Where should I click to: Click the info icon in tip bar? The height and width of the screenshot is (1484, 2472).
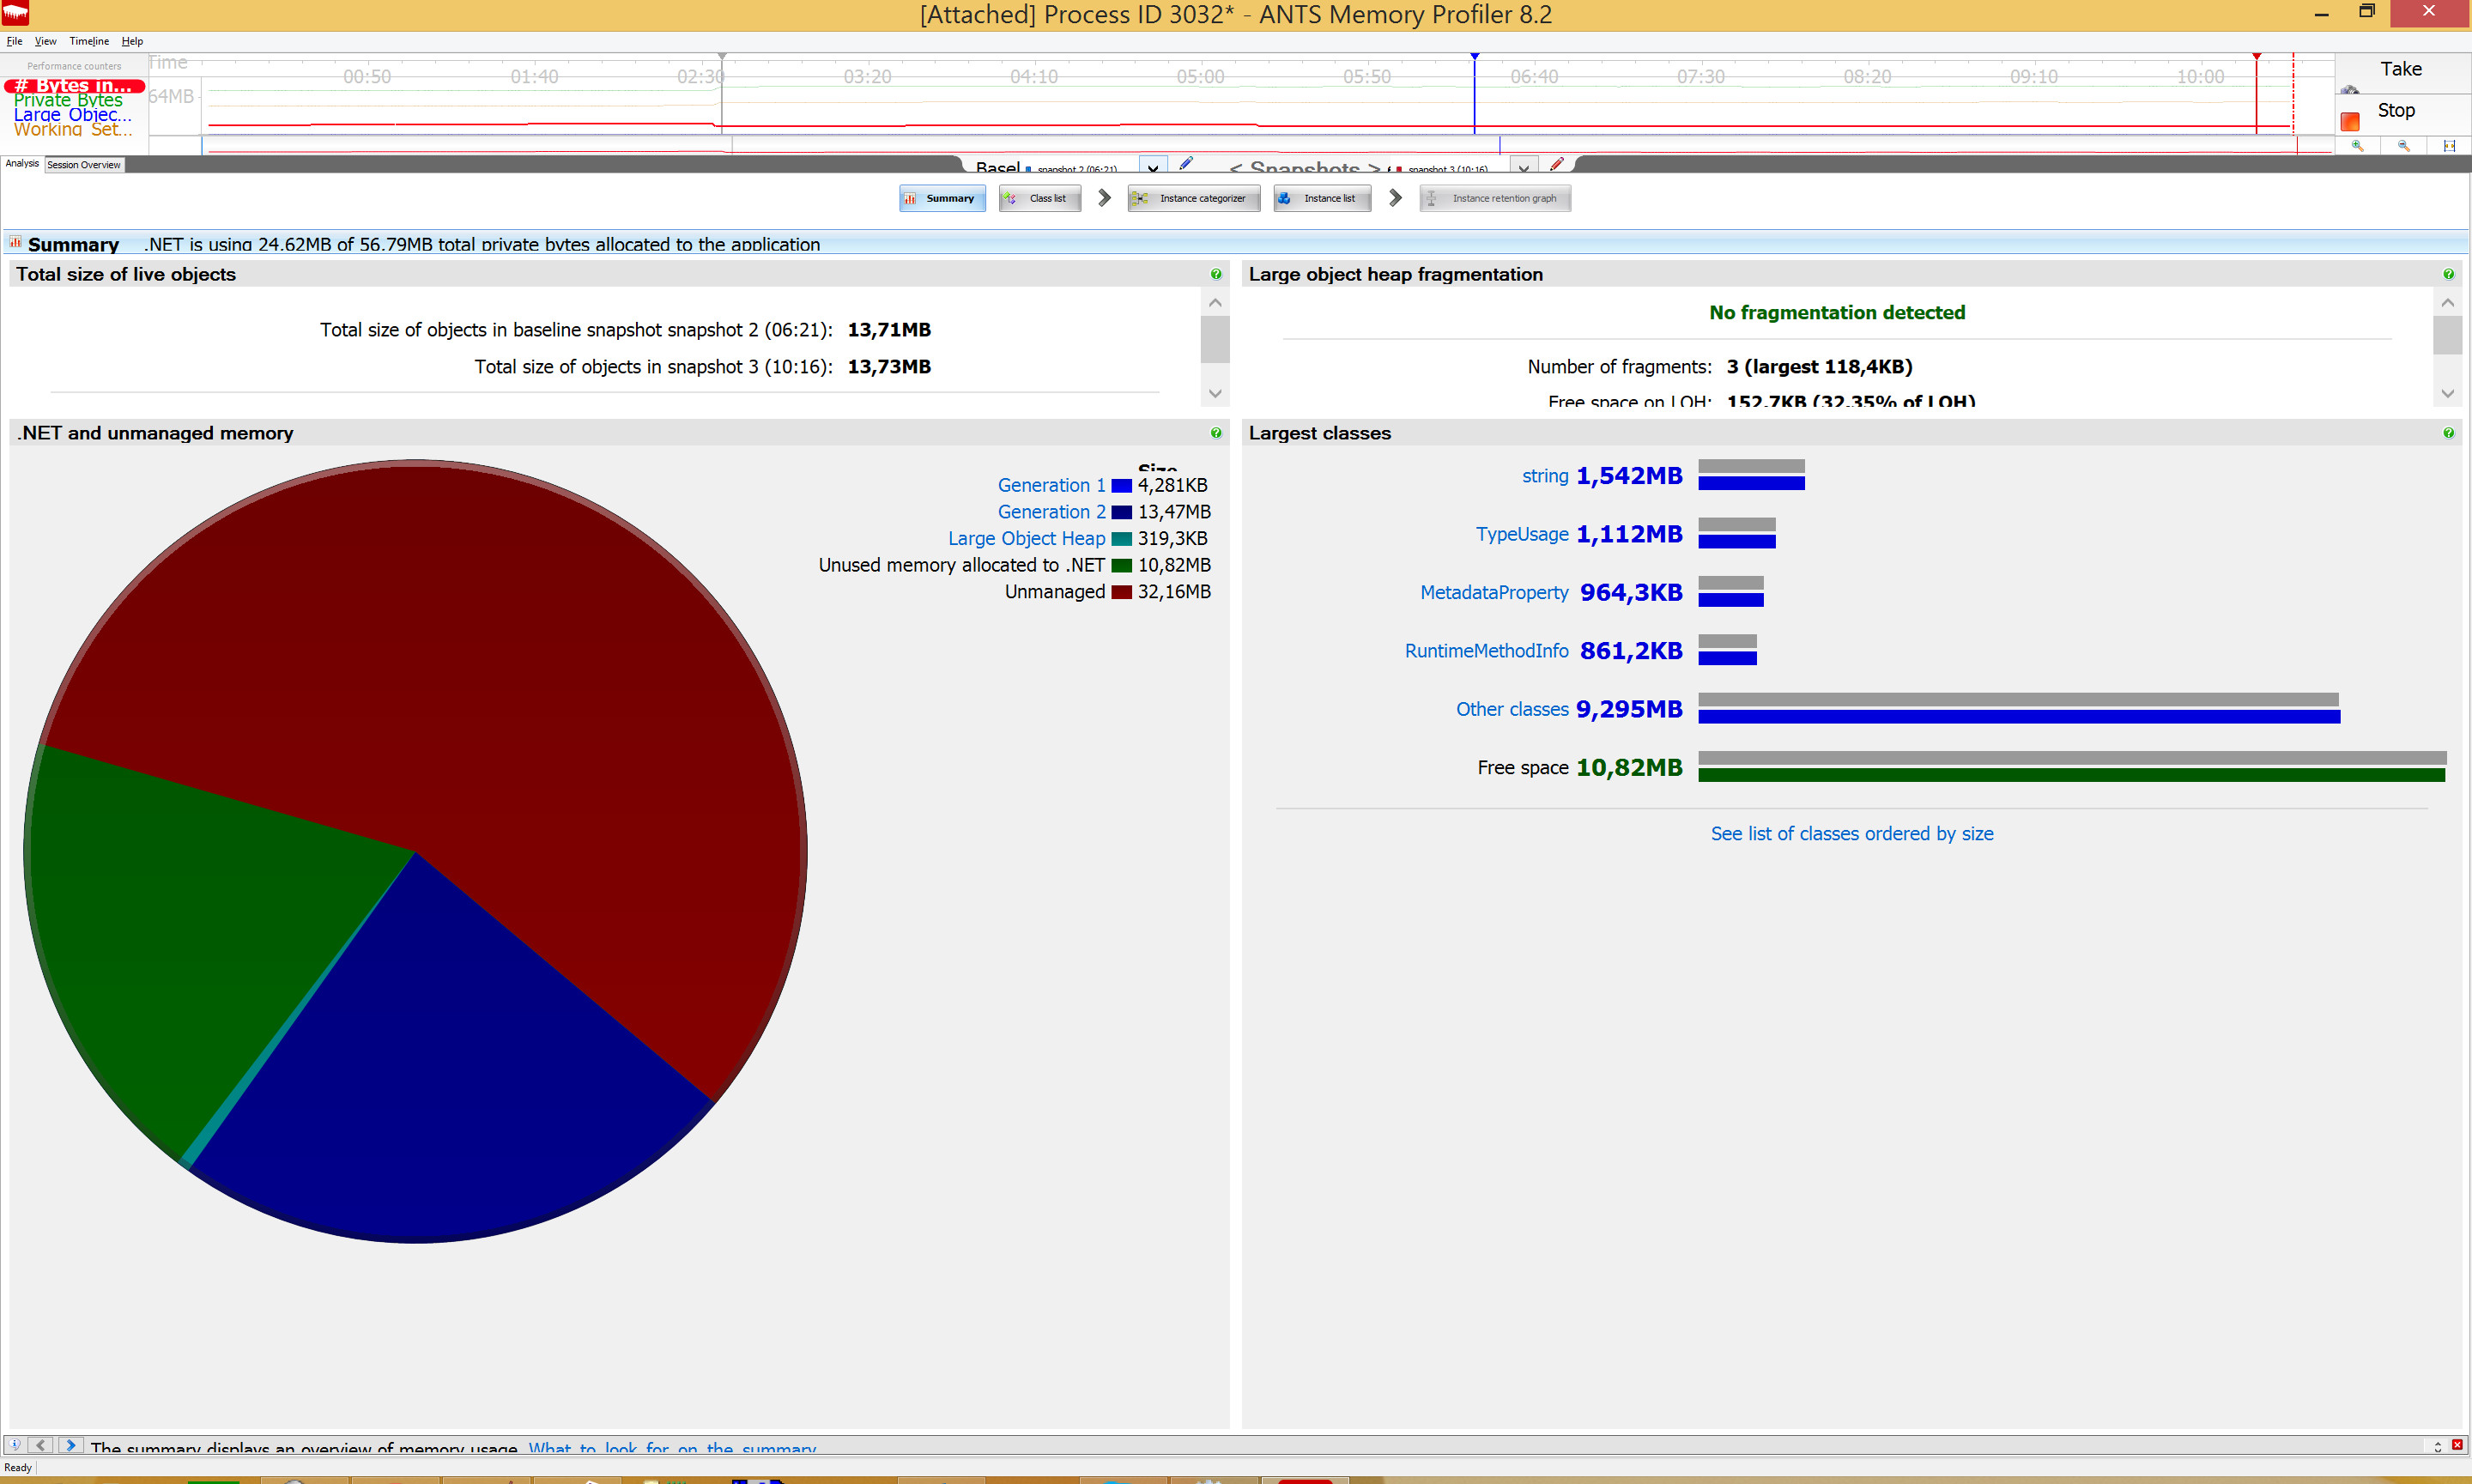tap(14, 1445)
